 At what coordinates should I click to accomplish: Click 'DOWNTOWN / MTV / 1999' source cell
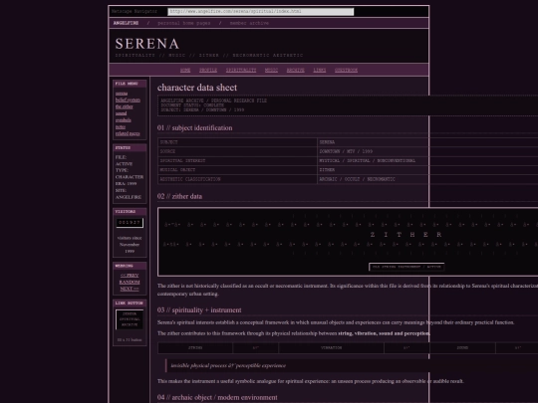[427, 151]
